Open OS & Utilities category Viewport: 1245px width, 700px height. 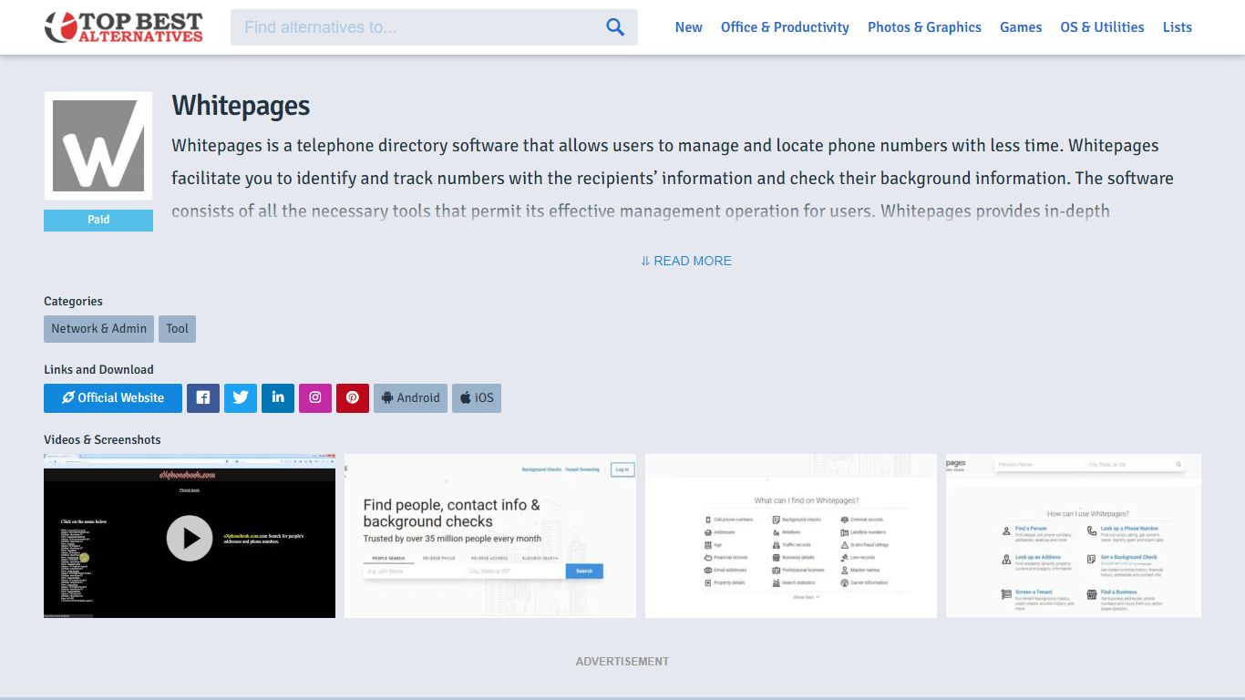[x=1102, y=27]
